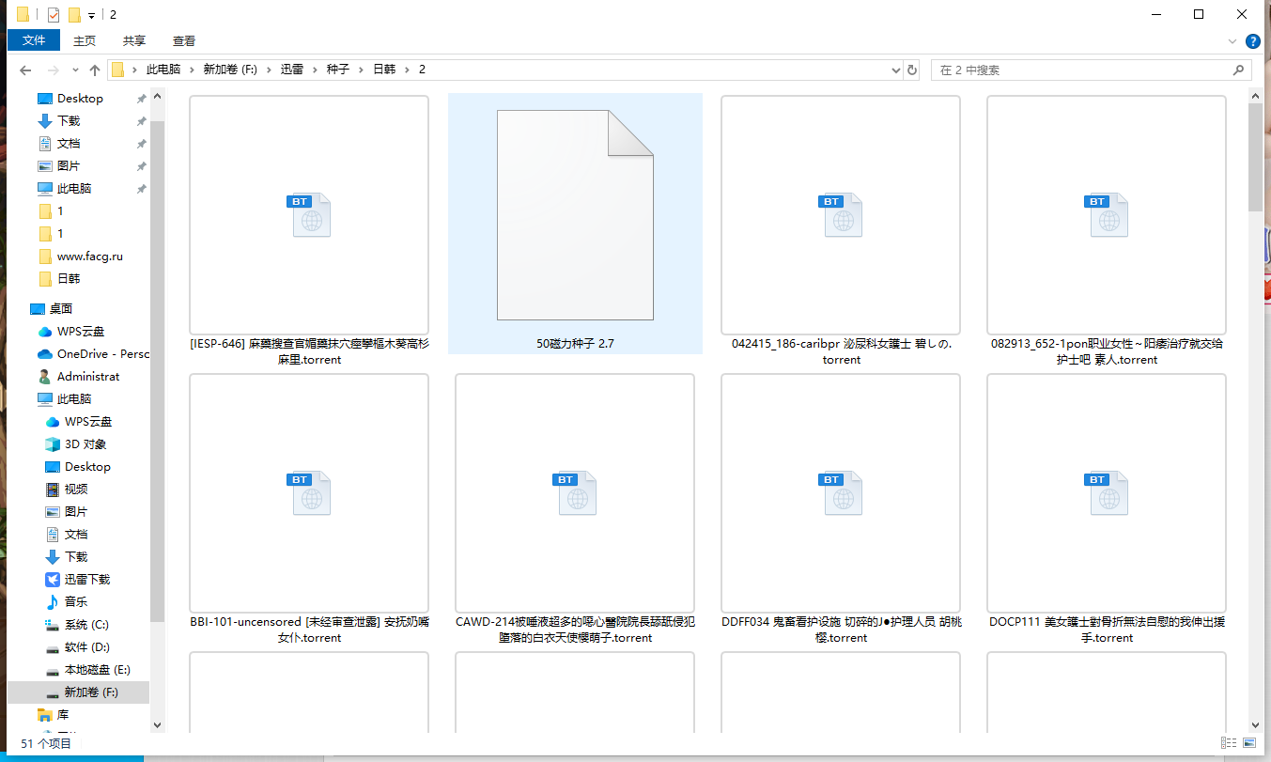Screen dimensions: 1271x762
Task: Select the CAWD-214 torrent file
Action: click(575, 508)
